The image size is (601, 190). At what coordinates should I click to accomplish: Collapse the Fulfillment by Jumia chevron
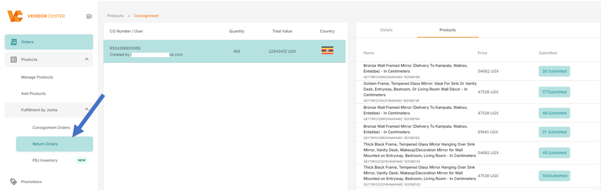(87, 110)
